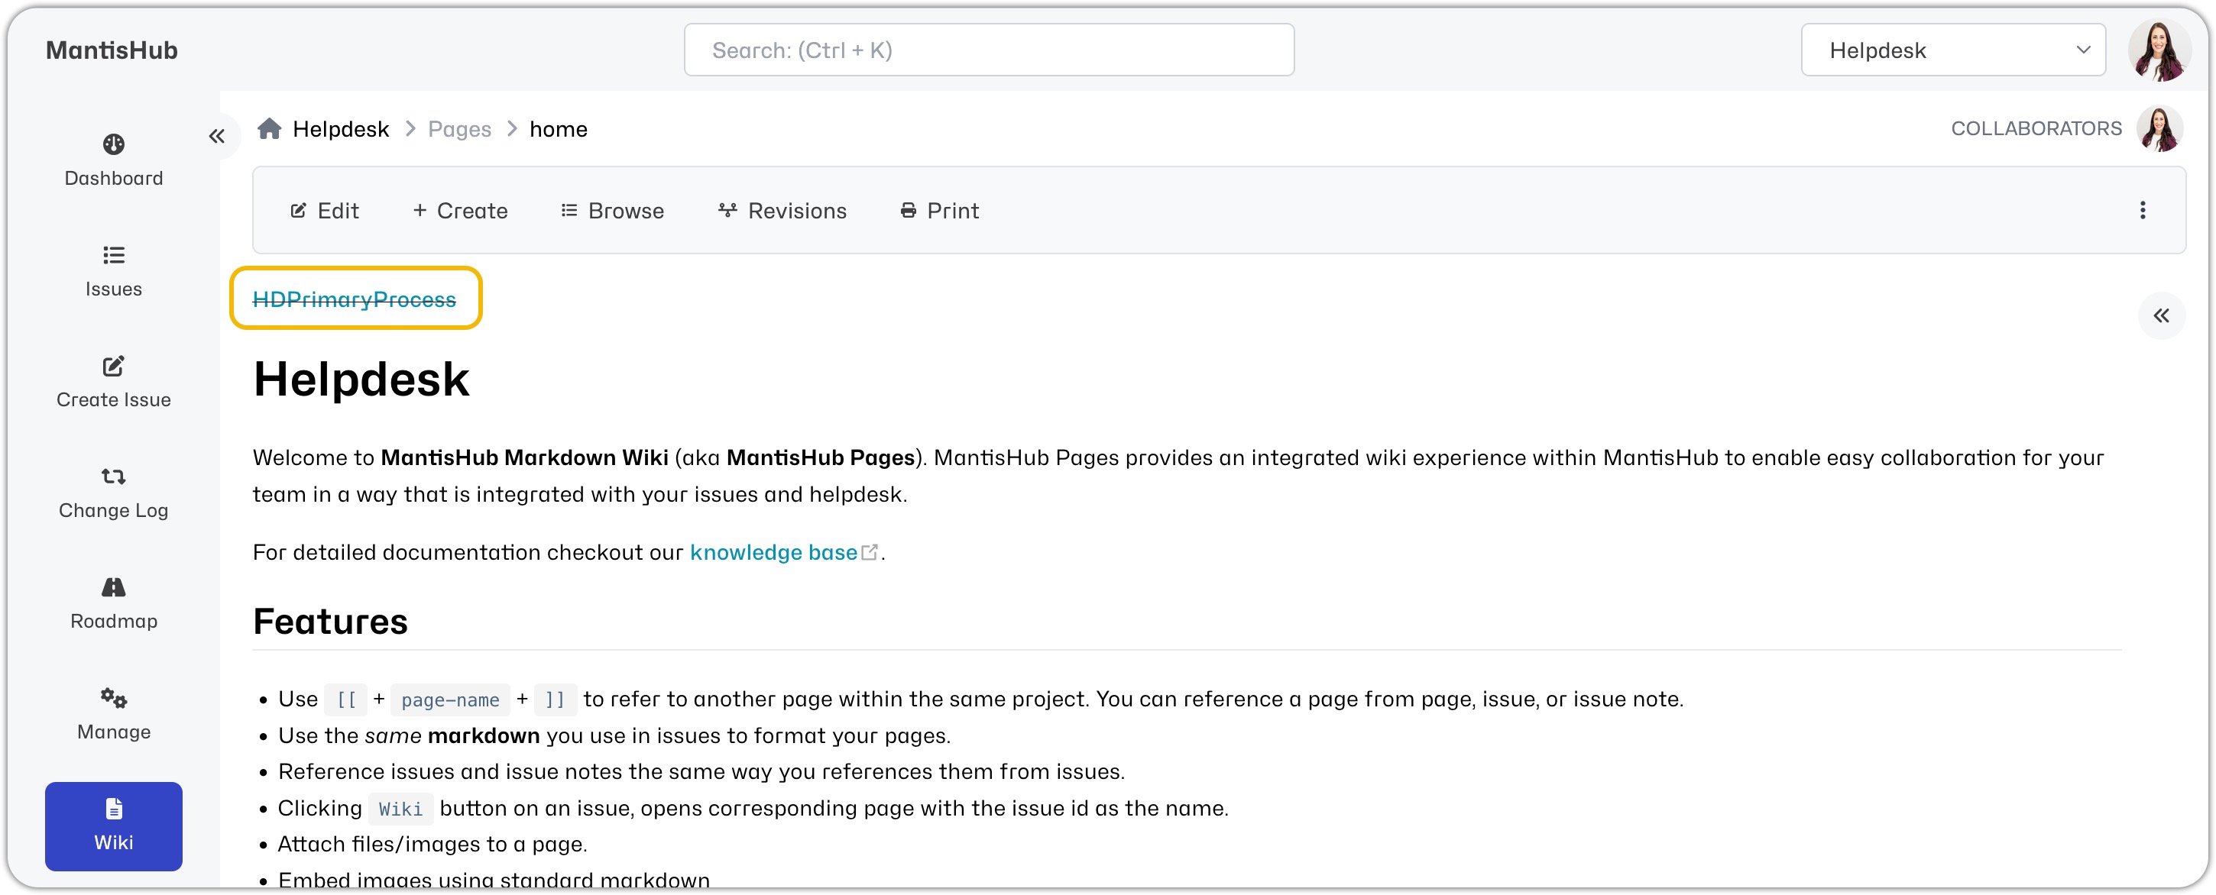Select the Dashboard menu label

pos(114,178)
